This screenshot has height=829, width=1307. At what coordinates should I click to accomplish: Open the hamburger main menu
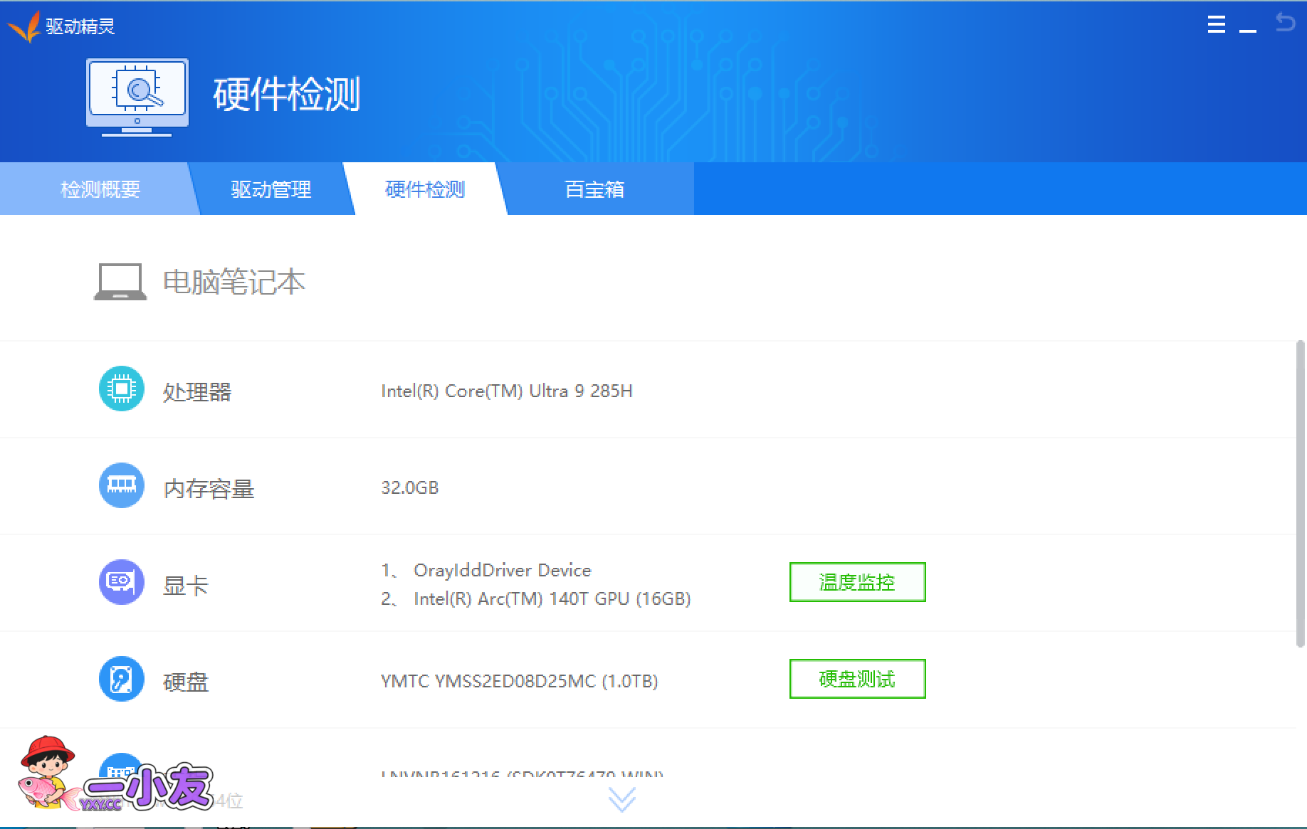tap(1217, 25)
